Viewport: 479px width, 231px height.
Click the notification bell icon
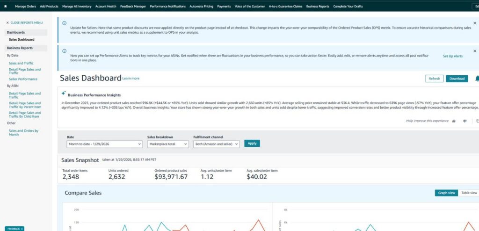[x=477, y=79]
